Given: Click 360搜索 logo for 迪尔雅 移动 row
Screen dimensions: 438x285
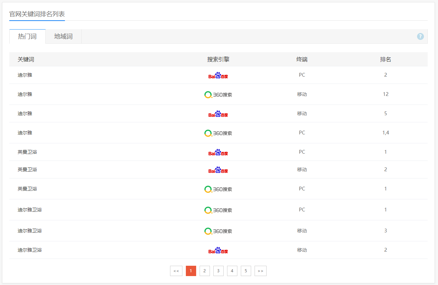Looking at the screenshot, I should (x=218, y=95).
